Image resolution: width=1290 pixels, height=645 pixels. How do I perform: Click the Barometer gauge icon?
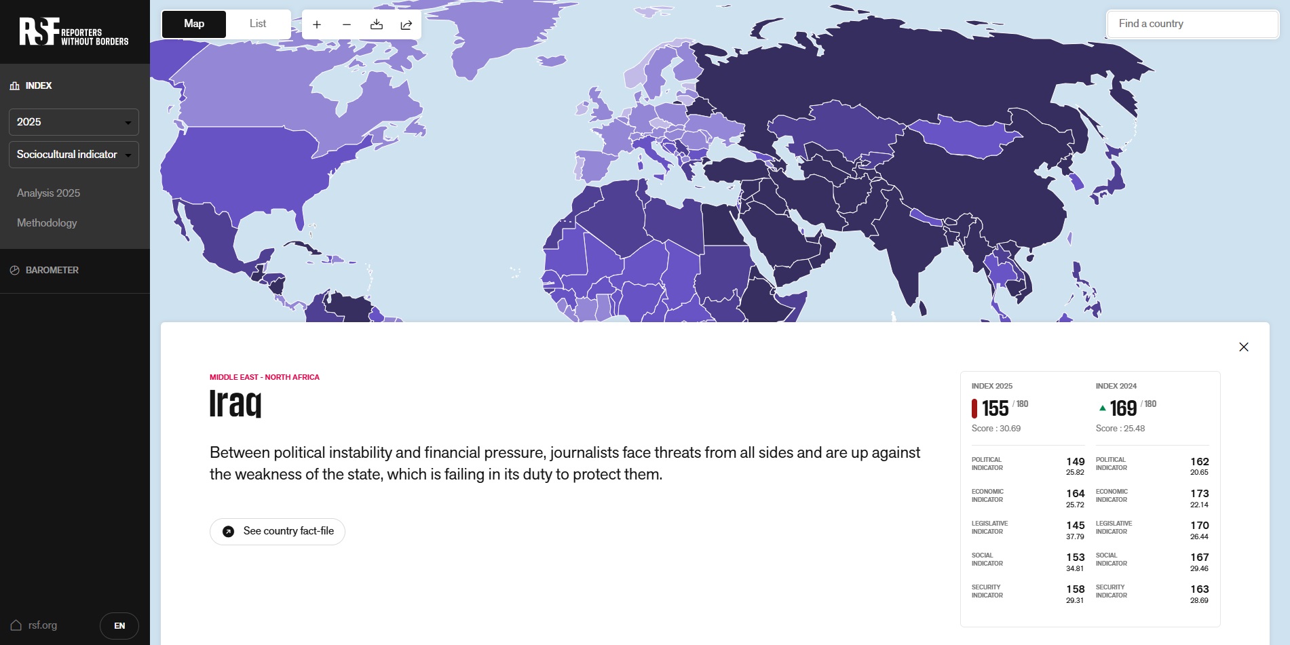[x=15, y=270]
